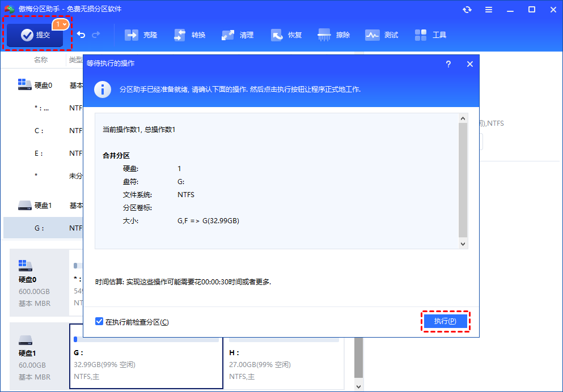Click the 执行 (Proceed) button
This screenshot has width=563, height=392.
coord(445,321)
